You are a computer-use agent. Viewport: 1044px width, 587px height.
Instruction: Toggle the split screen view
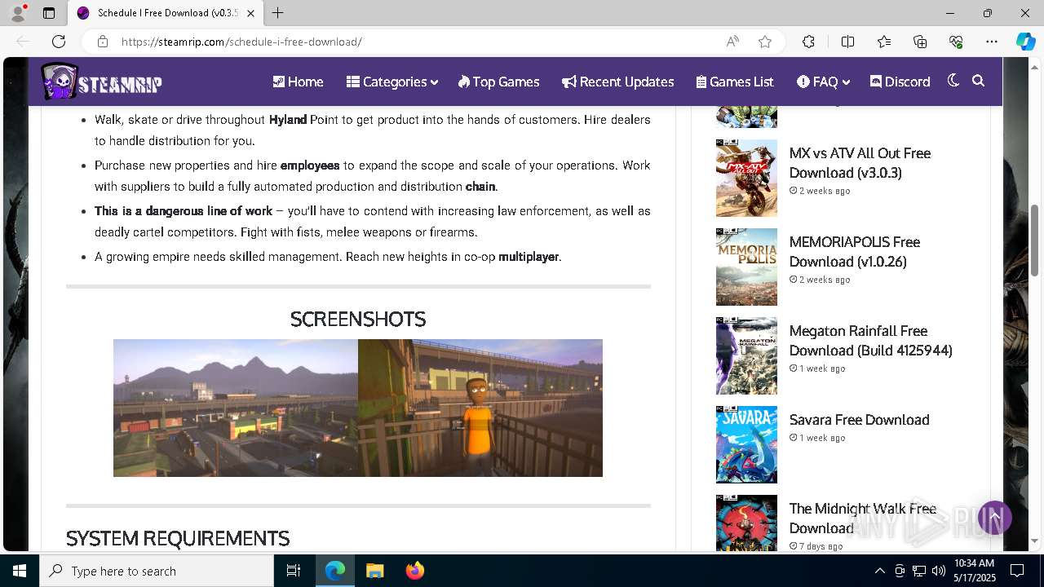847,42
